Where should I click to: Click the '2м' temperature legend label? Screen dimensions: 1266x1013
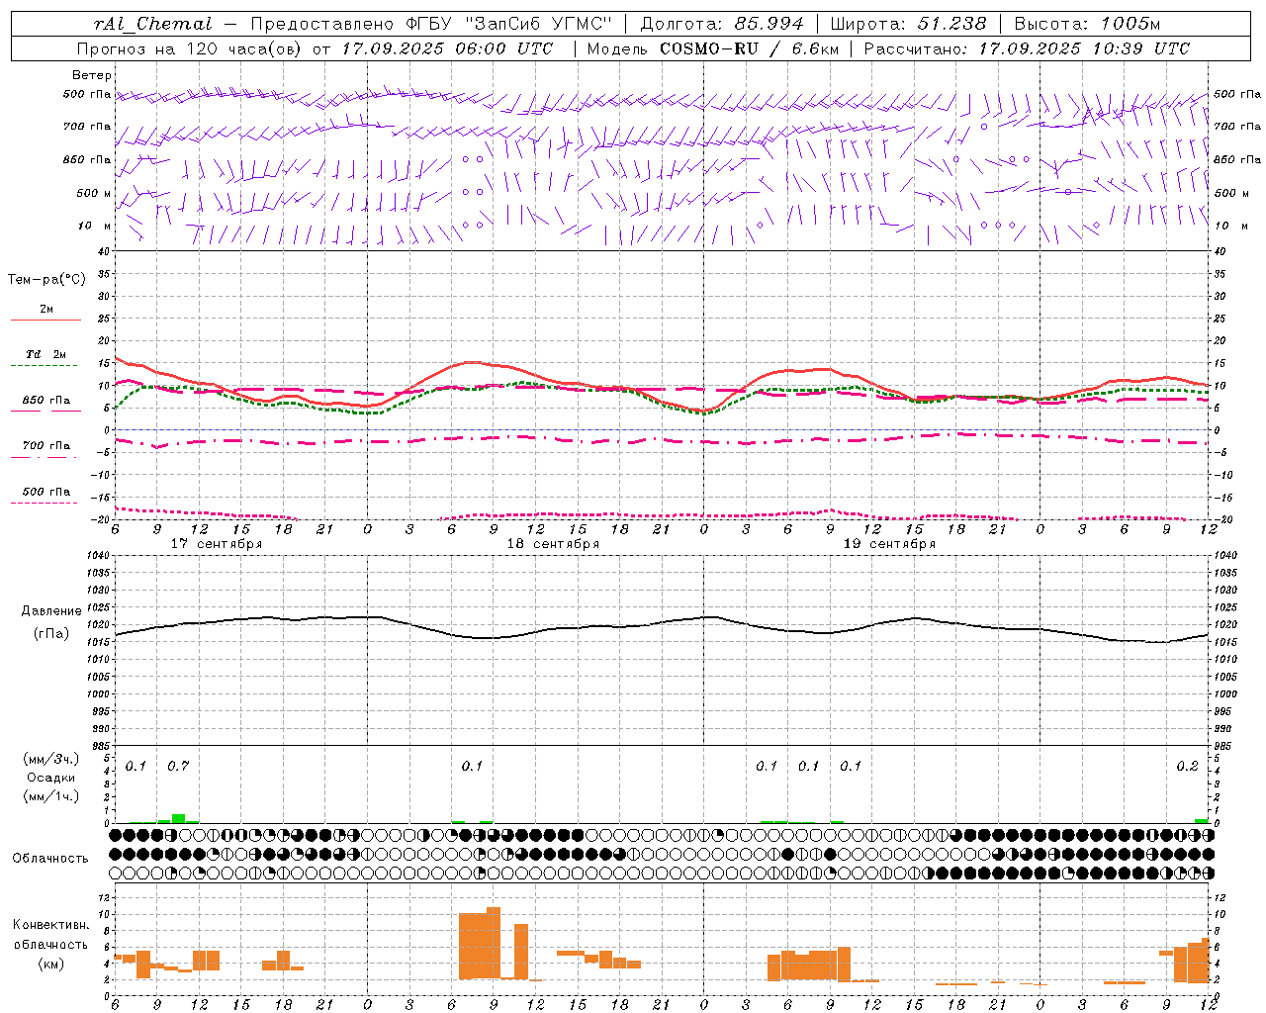tap(46, 310)
